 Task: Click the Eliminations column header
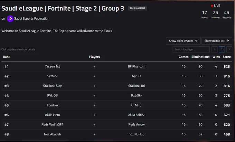click(x=200, y=57)
